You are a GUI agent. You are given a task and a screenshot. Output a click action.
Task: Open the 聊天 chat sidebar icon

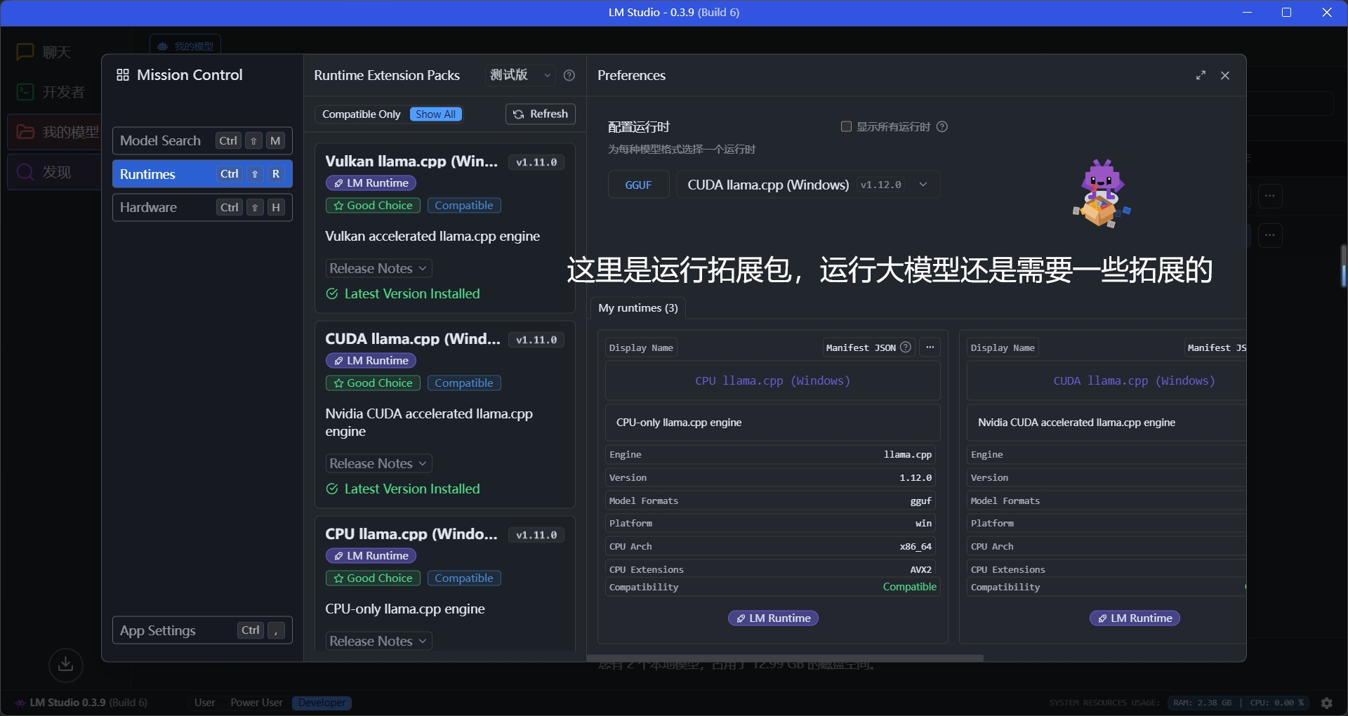[x=25, y=52]
